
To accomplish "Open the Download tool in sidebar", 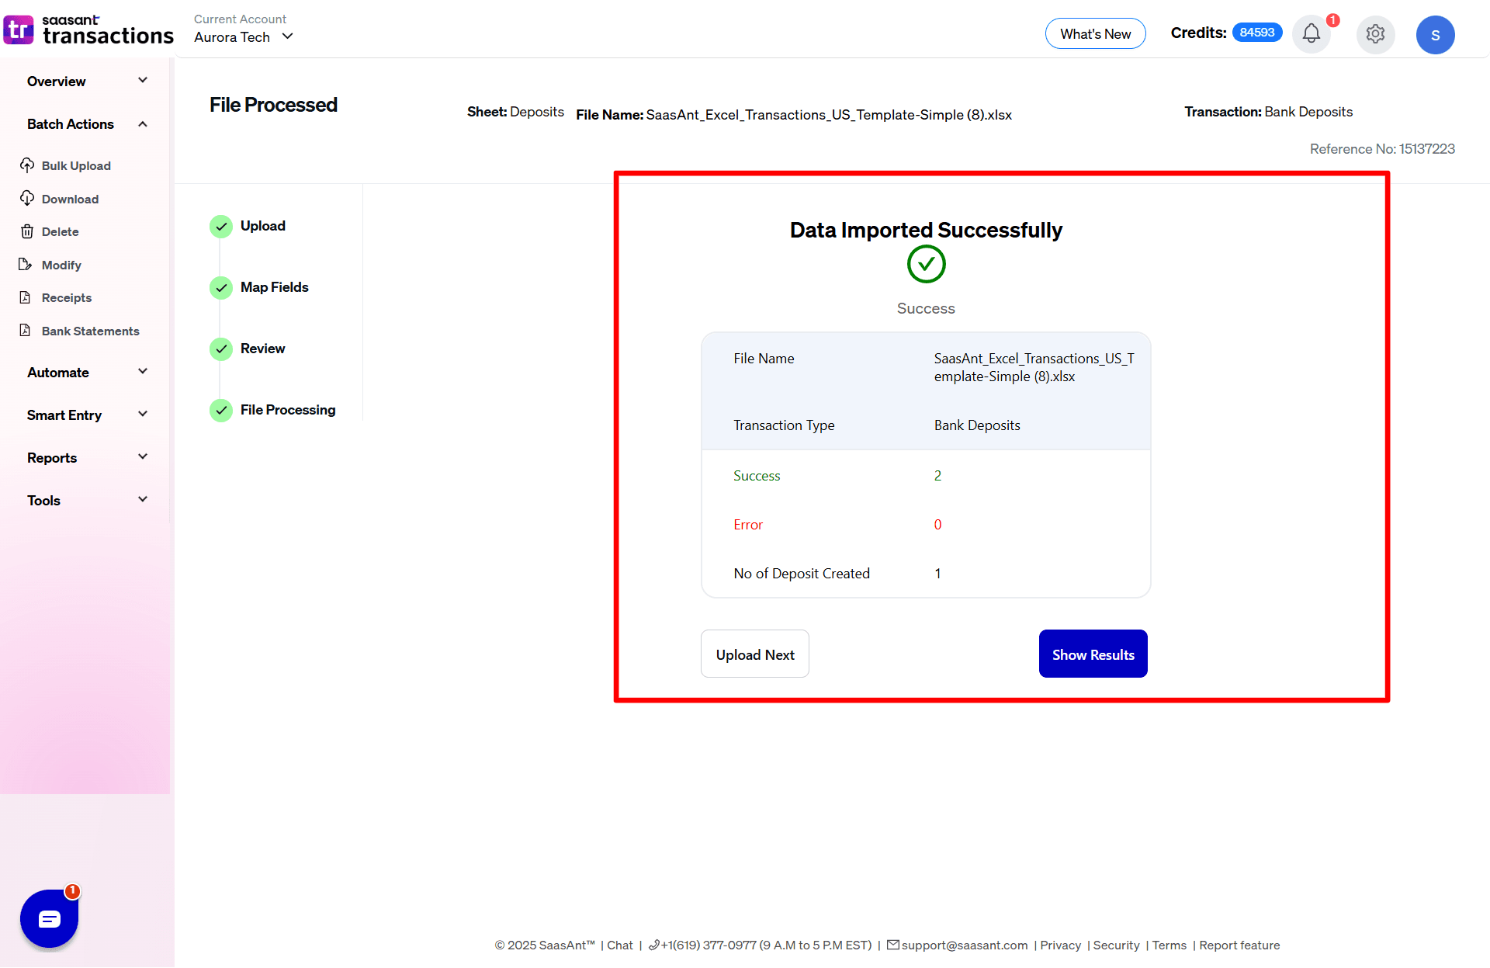I will 27,199.
